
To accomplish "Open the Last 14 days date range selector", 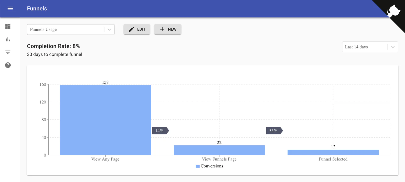I will click(370, 47).
